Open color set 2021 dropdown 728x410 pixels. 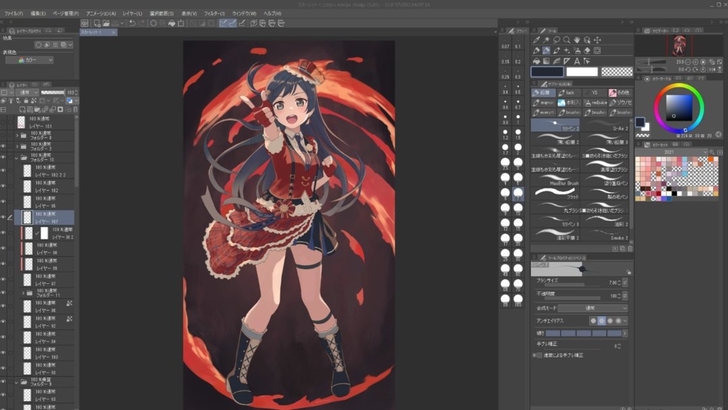coord(672,152)
